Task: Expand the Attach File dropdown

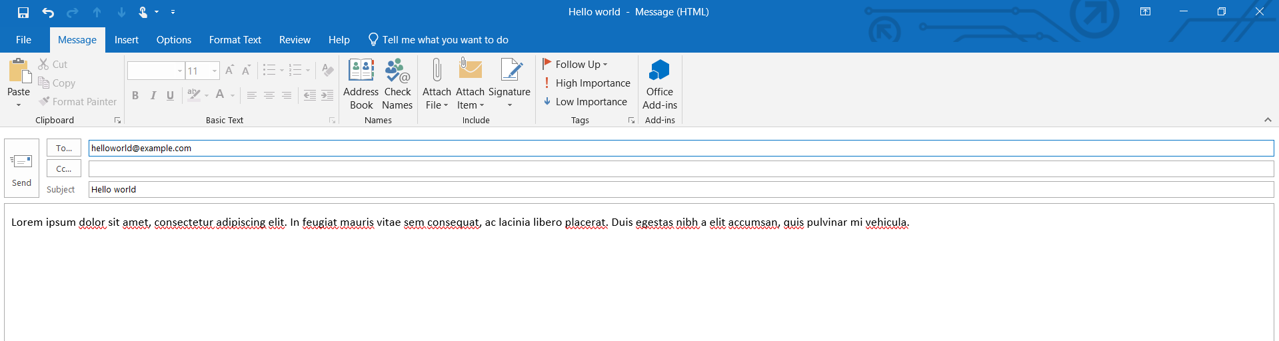Action: 437,105
